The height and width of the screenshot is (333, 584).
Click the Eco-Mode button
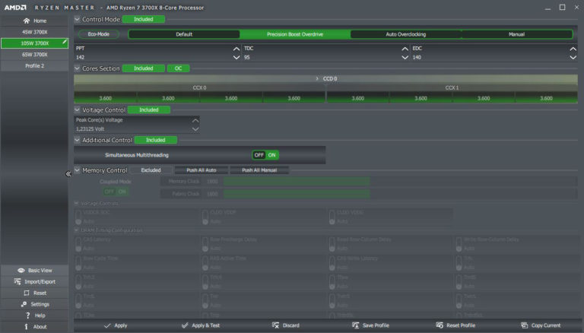click(98, 34)
